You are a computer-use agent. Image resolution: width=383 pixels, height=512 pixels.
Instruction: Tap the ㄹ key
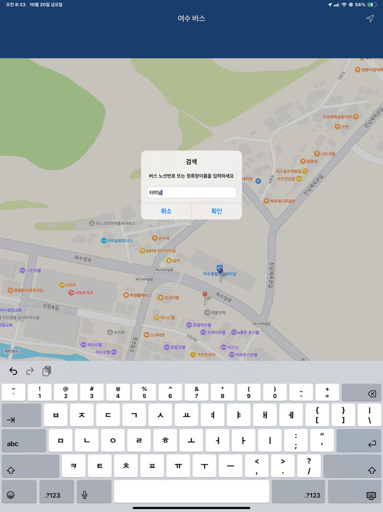pos(139,441)
